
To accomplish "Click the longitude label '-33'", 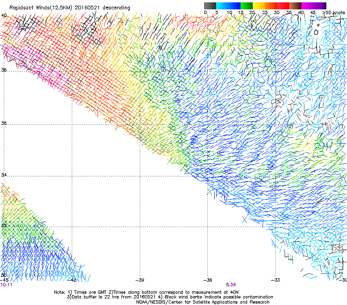I will (276, 280).
